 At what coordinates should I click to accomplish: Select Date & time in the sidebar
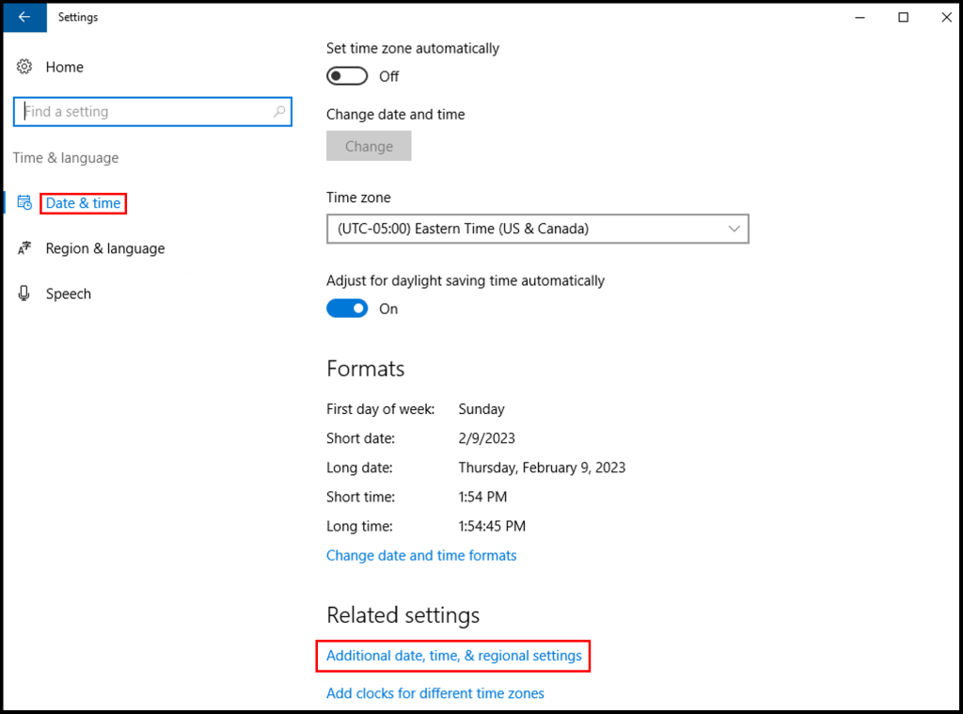83,202
